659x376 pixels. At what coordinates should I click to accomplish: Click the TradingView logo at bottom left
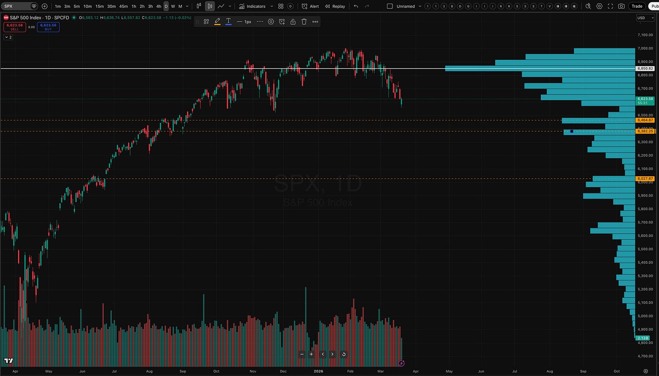coord(8,361)
